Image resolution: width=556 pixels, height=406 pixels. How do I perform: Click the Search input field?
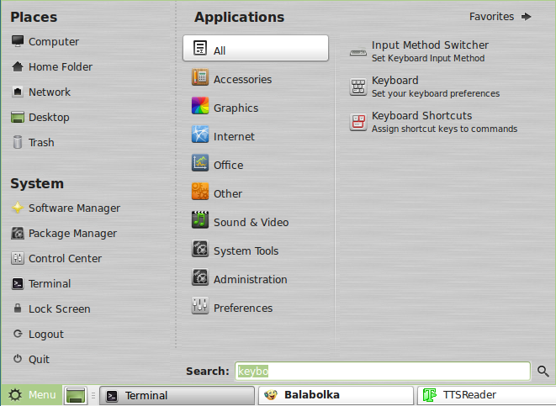[x=383, y=371]
